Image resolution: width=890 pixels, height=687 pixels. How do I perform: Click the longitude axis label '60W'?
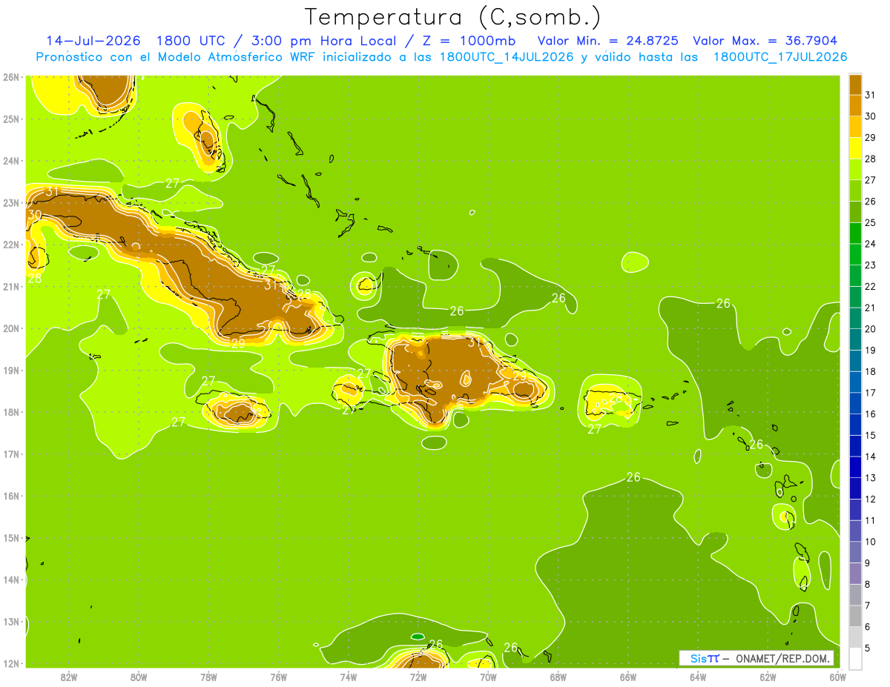click(x=837, y=677)
